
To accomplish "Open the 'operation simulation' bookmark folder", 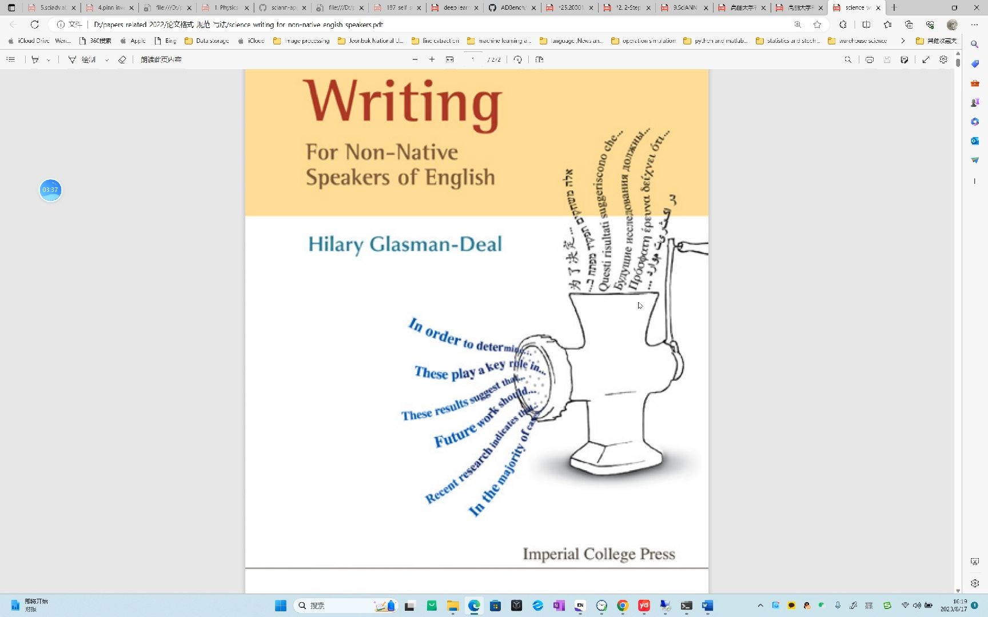I will point(643,41).
